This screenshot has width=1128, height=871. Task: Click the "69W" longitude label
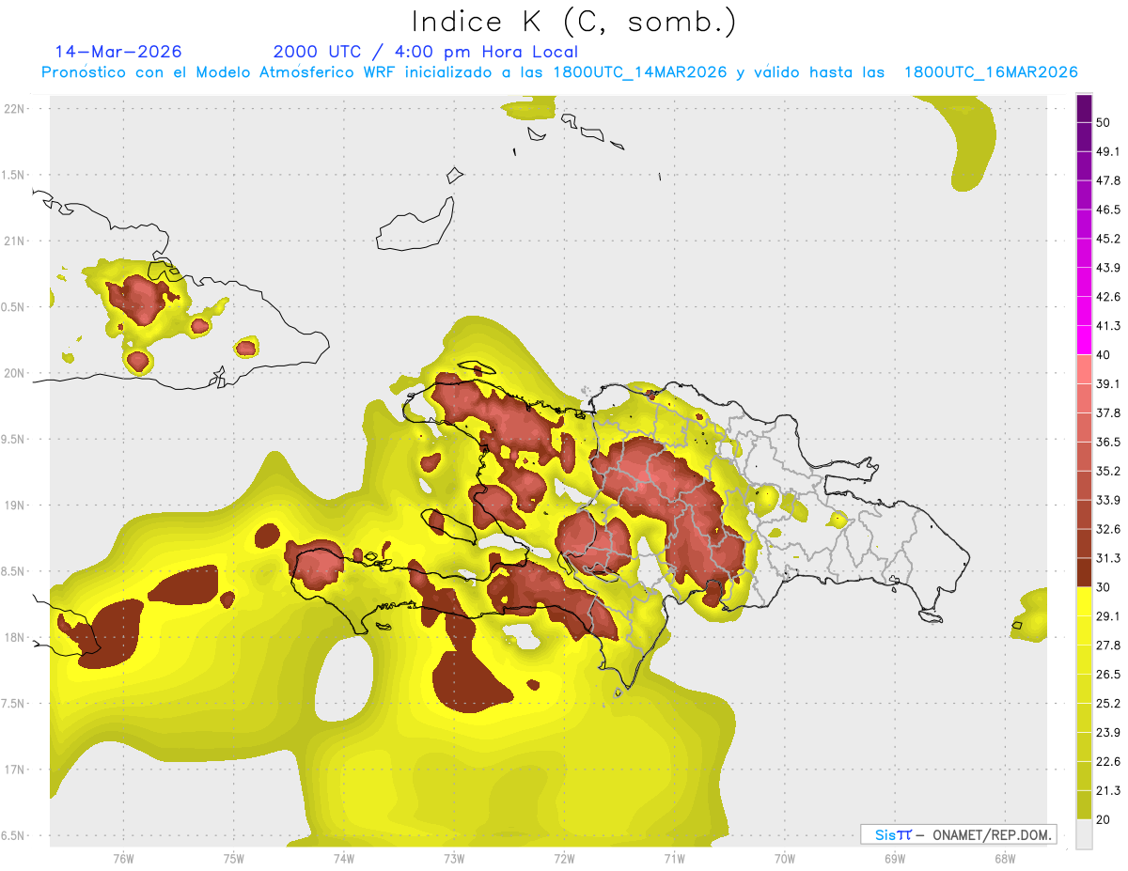(x=894, y=858)
